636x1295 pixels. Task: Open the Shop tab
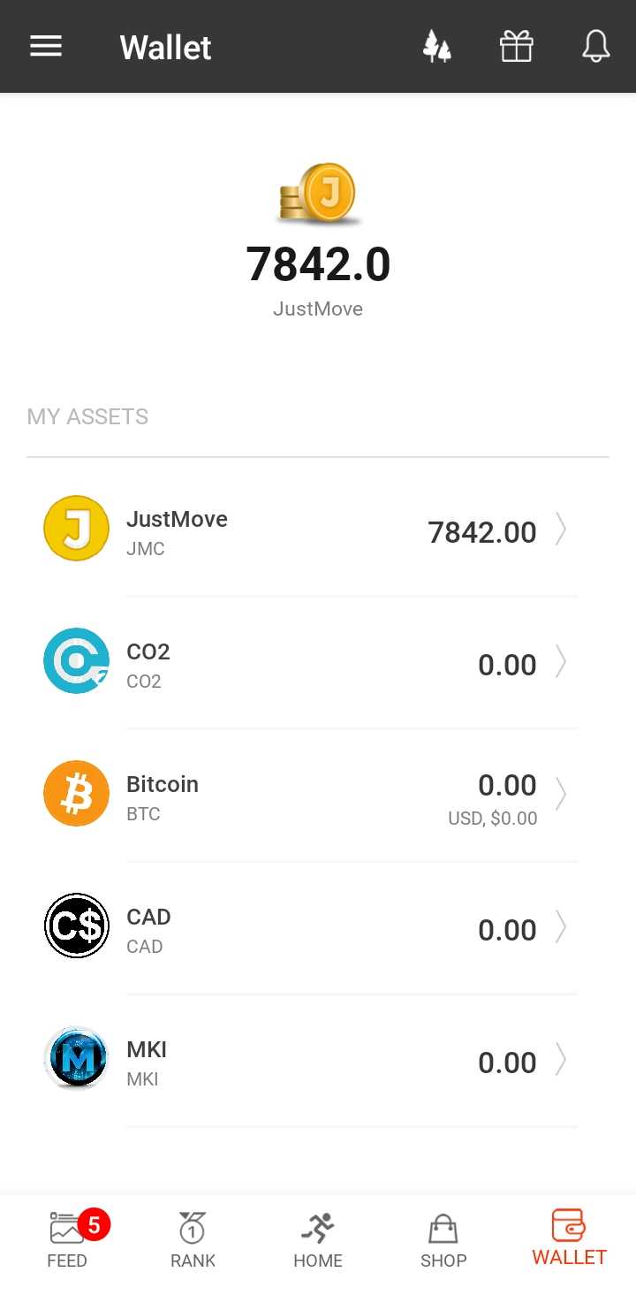click(443, 1239)
